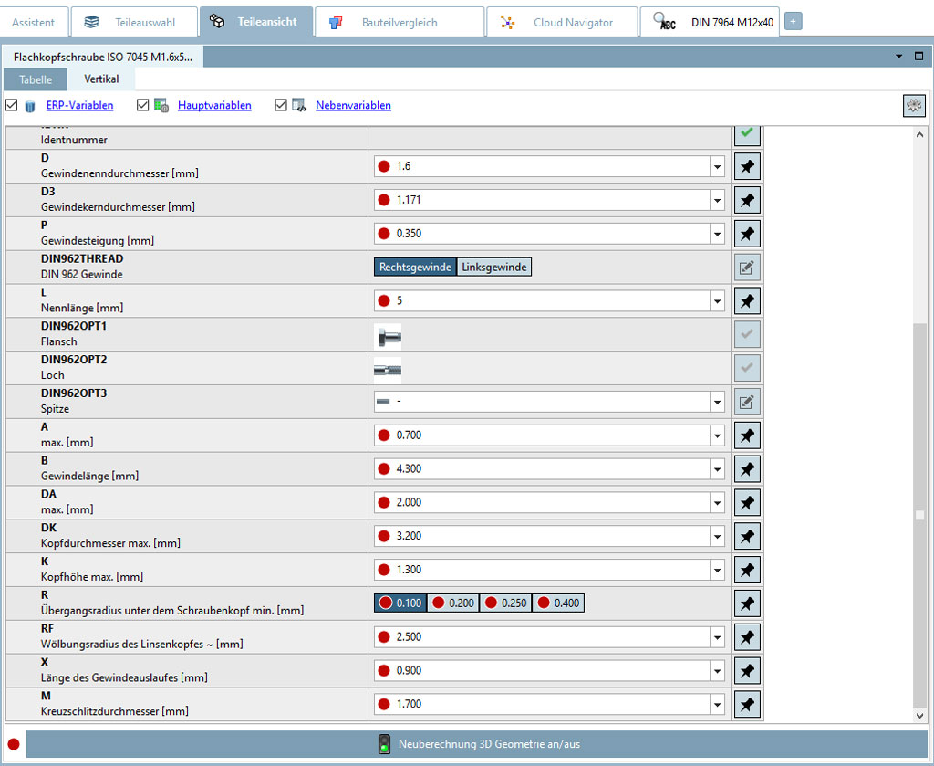Click the green checkmark icon near Identnummer
Viewport: 934px width, 766px height.
pyautogui.click(x=746, y=134)
